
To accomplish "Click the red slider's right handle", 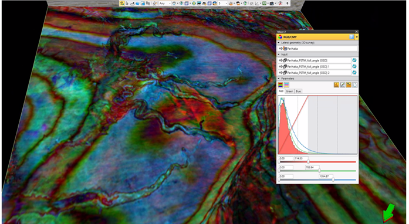I will coord(308,162).
